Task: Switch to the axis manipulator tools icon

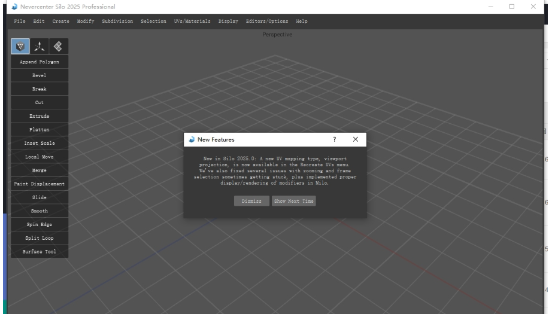Action: (39, 47)
